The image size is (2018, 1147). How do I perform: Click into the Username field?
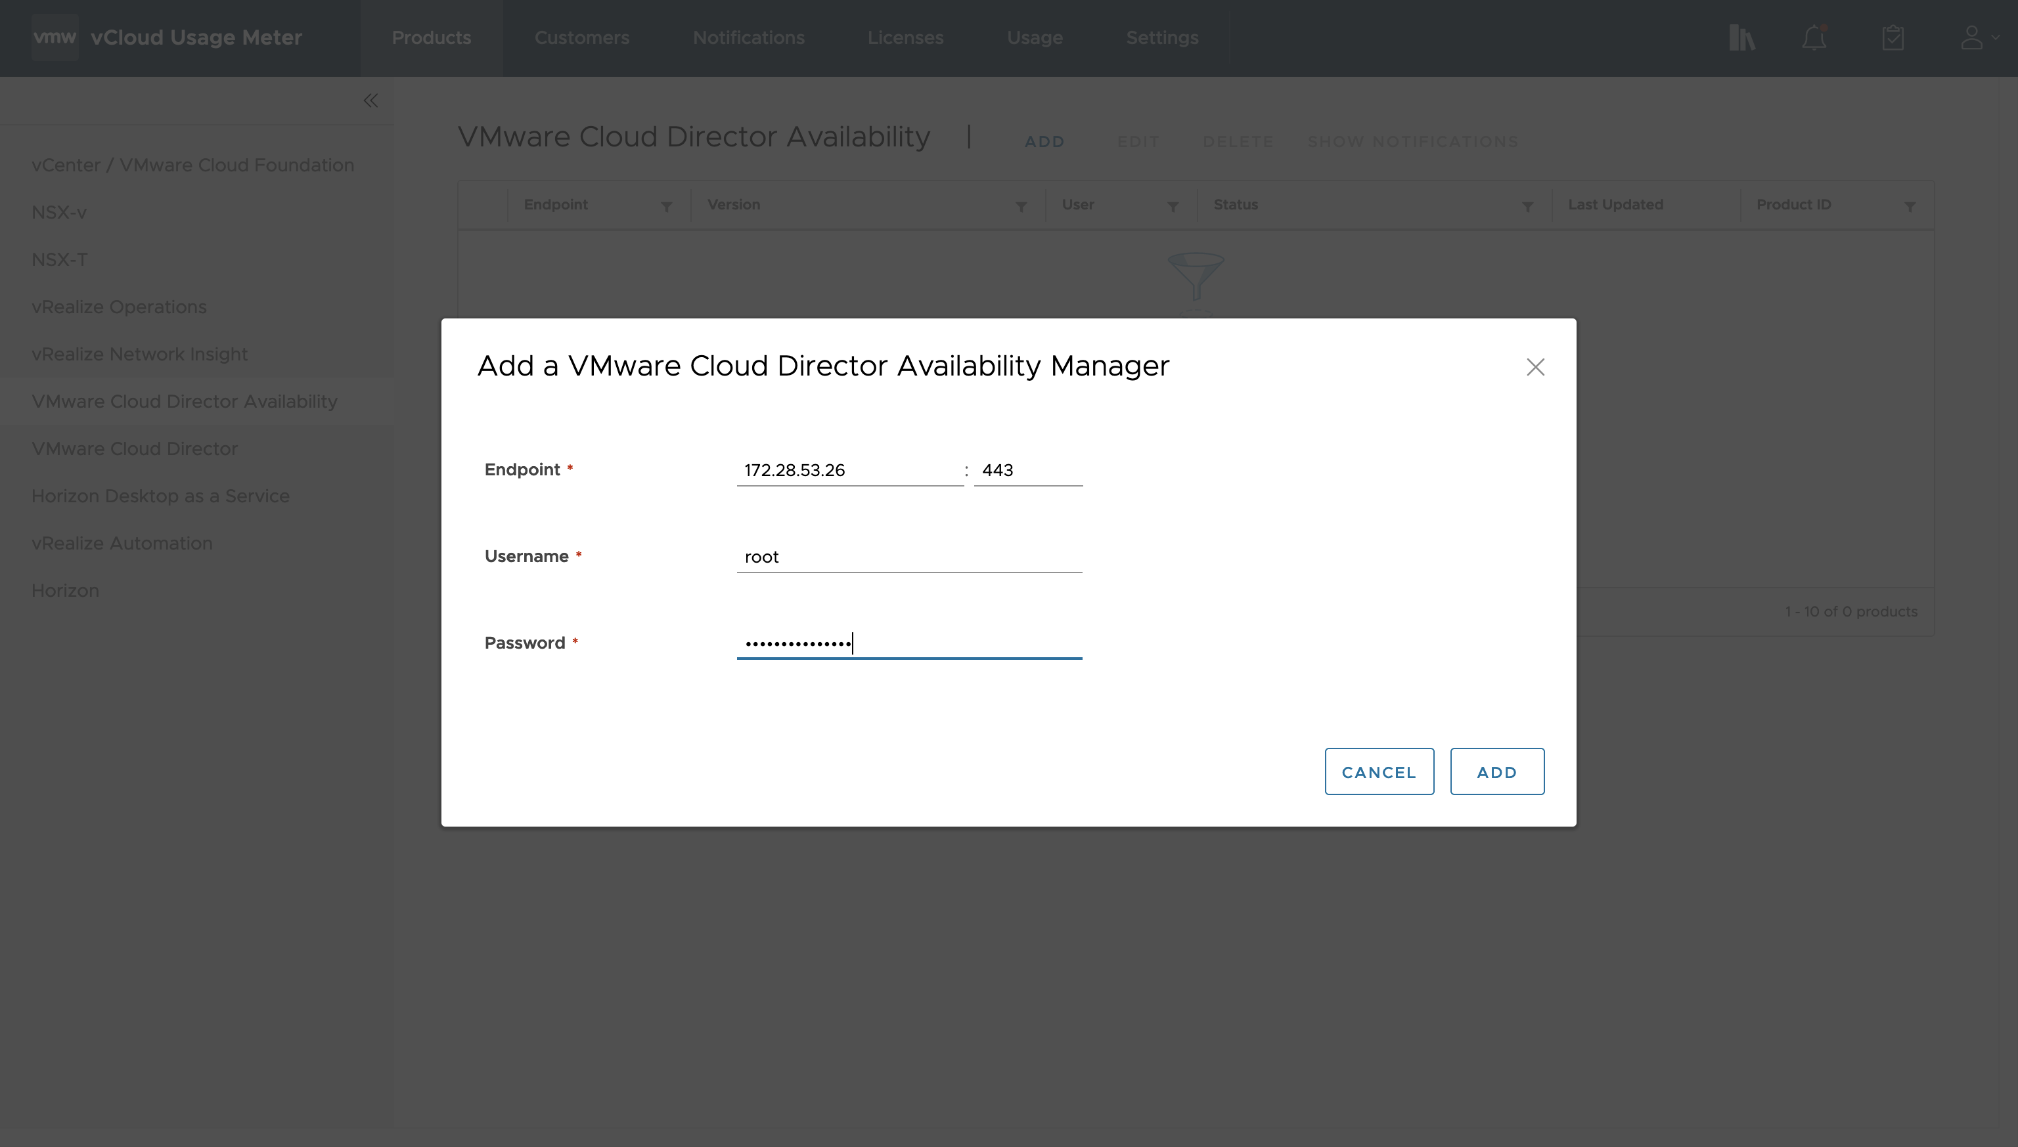(908, 557)
